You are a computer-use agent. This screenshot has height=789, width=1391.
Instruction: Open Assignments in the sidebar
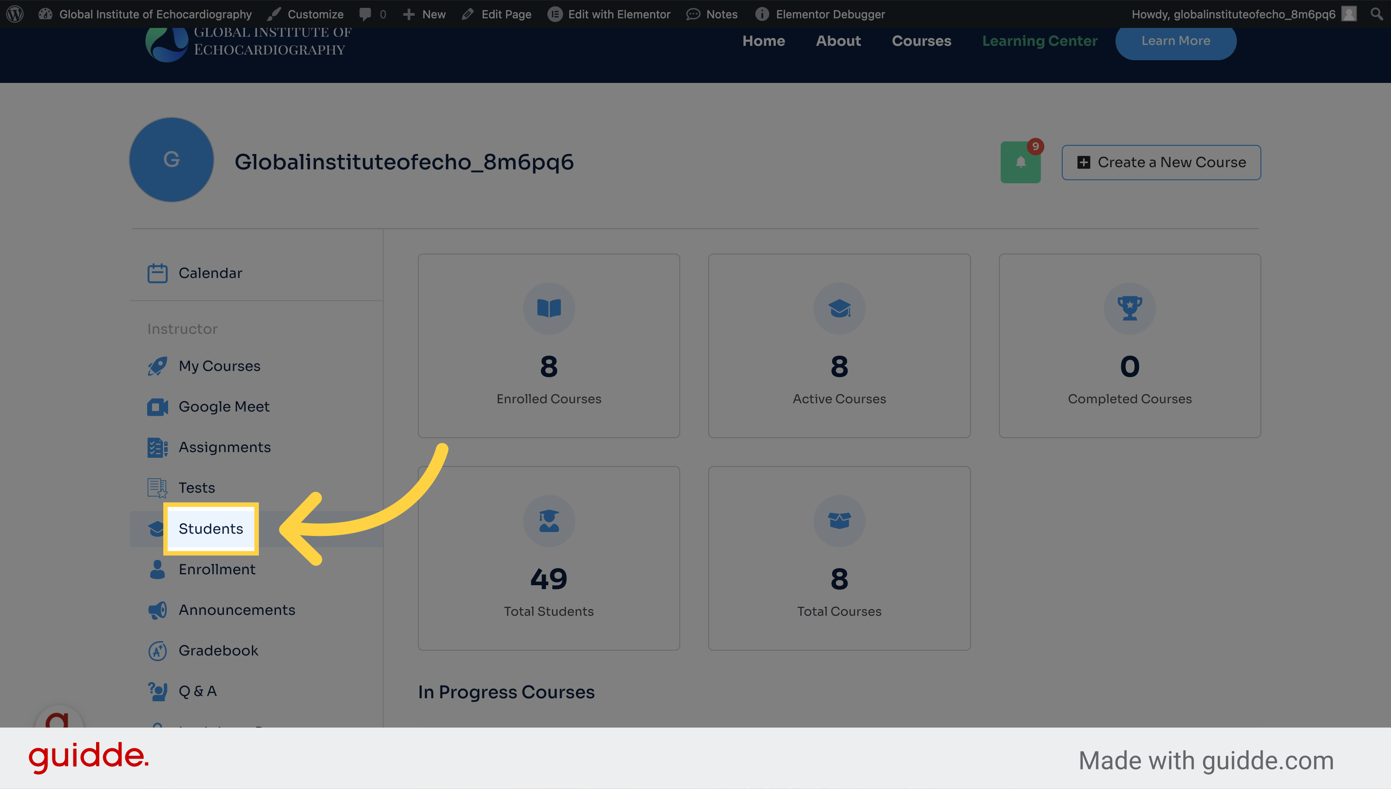[x=224, y=448]
